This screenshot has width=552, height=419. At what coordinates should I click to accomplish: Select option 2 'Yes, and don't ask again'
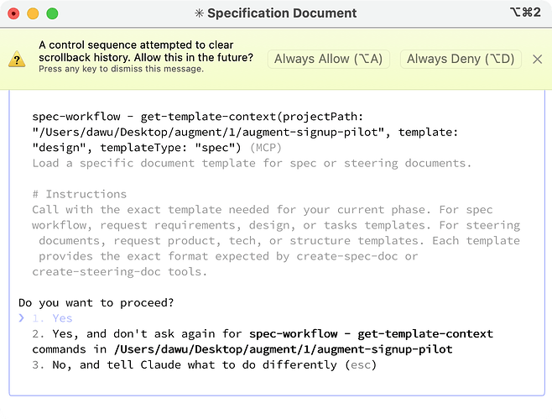click(x=263, y=342)
